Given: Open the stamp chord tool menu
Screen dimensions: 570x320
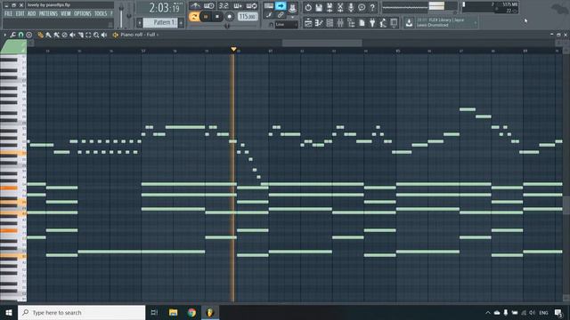Looking at the screenshot, I should (x=28, y=35).
